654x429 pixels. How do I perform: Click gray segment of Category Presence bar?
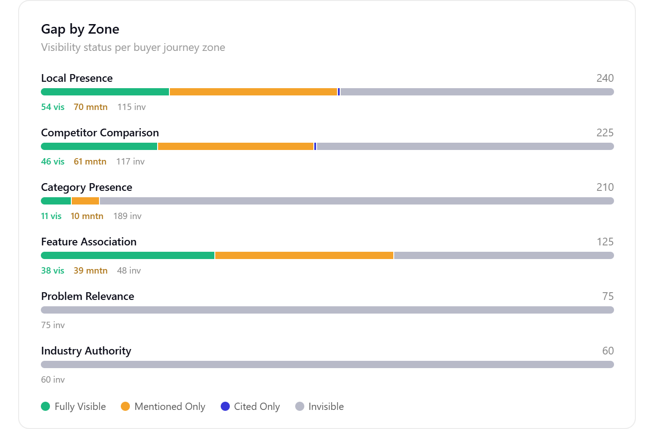[x=357, y=201]
